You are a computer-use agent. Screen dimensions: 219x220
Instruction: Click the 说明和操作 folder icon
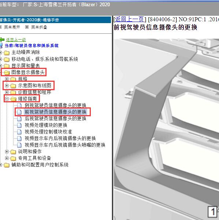tap(13, 152)
